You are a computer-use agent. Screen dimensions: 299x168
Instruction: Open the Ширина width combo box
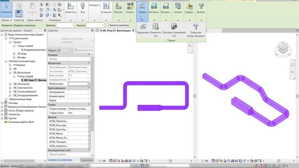point(65,25)
